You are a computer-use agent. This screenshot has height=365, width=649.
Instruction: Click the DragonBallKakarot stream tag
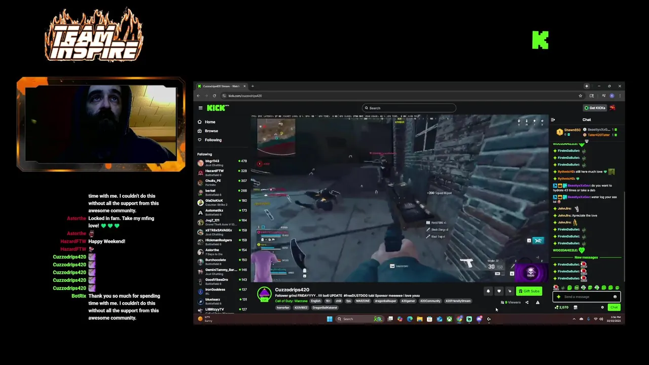coord(324,308)
